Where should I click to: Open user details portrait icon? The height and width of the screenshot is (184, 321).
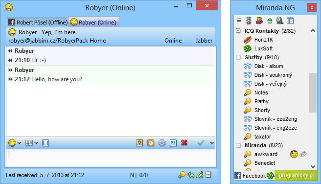click(x=139, y=143)
